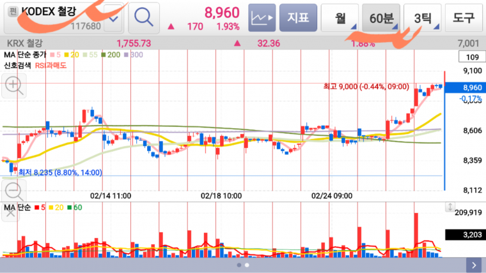Image resolution: width=486 pixels, height=273 pixels.
Task: Toggle the panel resize arrows icon
Action: (x=450, y=207)
